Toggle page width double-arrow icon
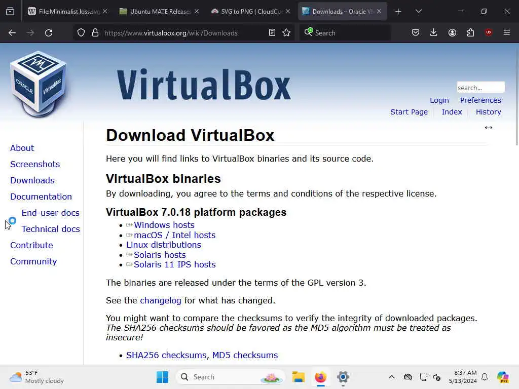Viewport: 519px width, 389px height. (x=489, y=128)
